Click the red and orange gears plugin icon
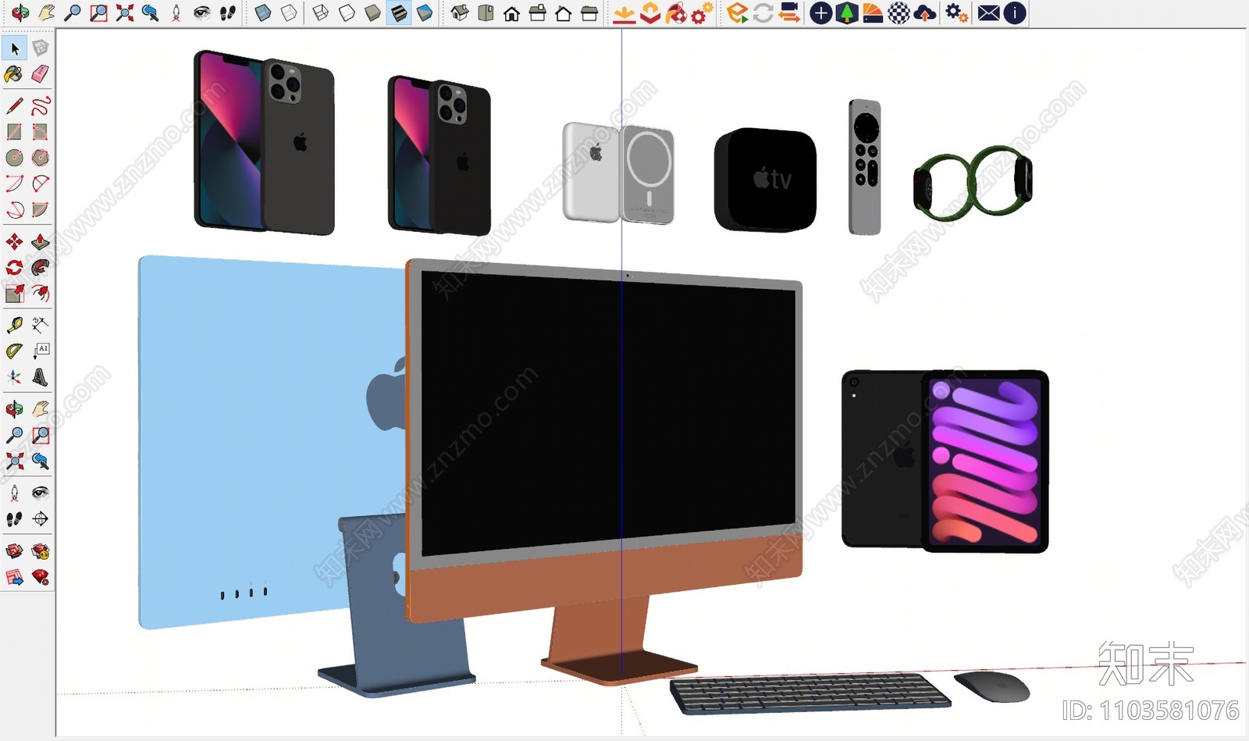 pyautogui.click(x=702, y=12)
